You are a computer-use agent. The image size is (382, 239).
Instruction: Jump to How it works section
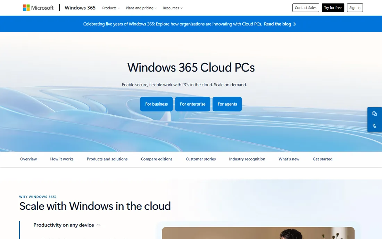pos(61,159)
